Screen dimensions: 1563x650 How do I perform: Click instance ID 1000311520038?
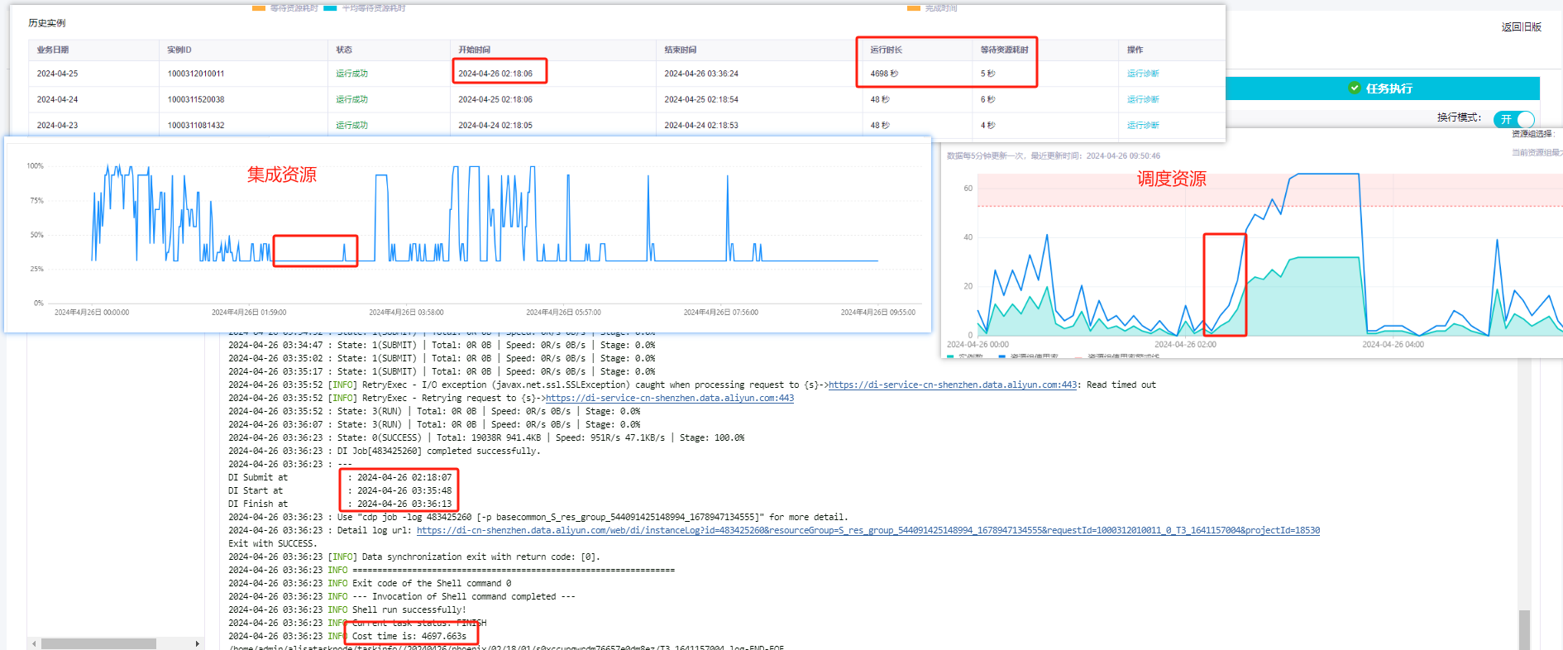point(196,99)
